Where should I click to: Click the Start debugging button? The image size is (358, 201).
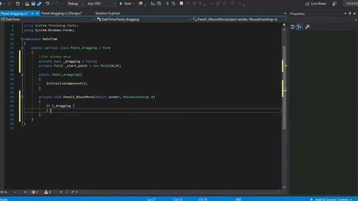(x=125, y=4)
